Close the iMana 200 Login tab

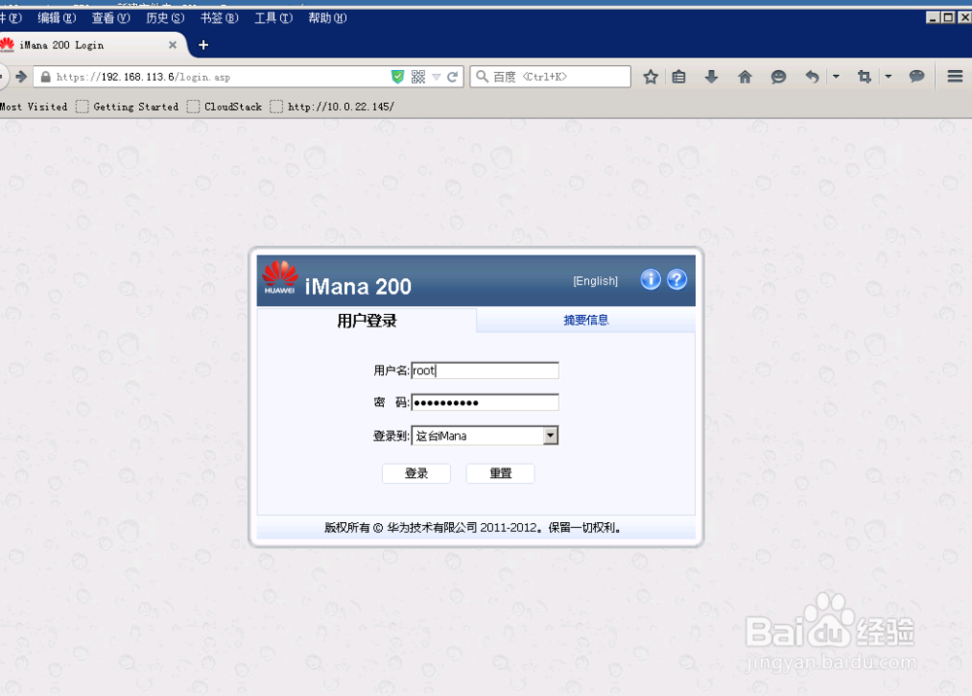click(173, 45)
